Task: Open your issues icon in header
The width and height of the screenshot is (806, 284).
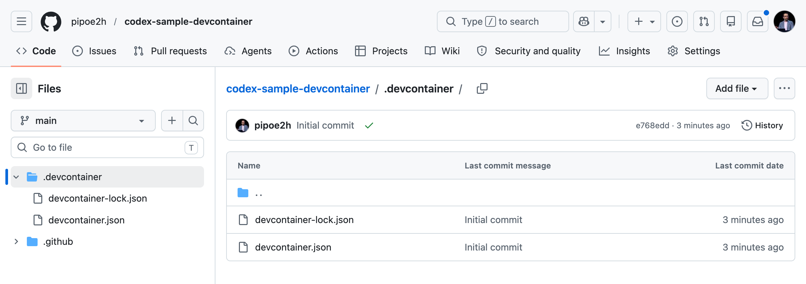Action: click(x=677, y=21)
